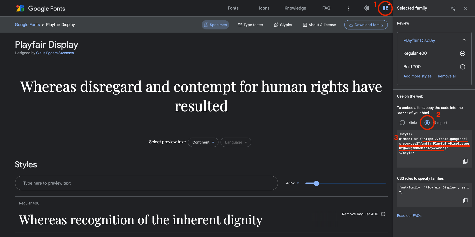The image size is (475, 237).
Task: Click the Remove Regular 400 minus icon in Styles
Action: [x=383, y=214]
